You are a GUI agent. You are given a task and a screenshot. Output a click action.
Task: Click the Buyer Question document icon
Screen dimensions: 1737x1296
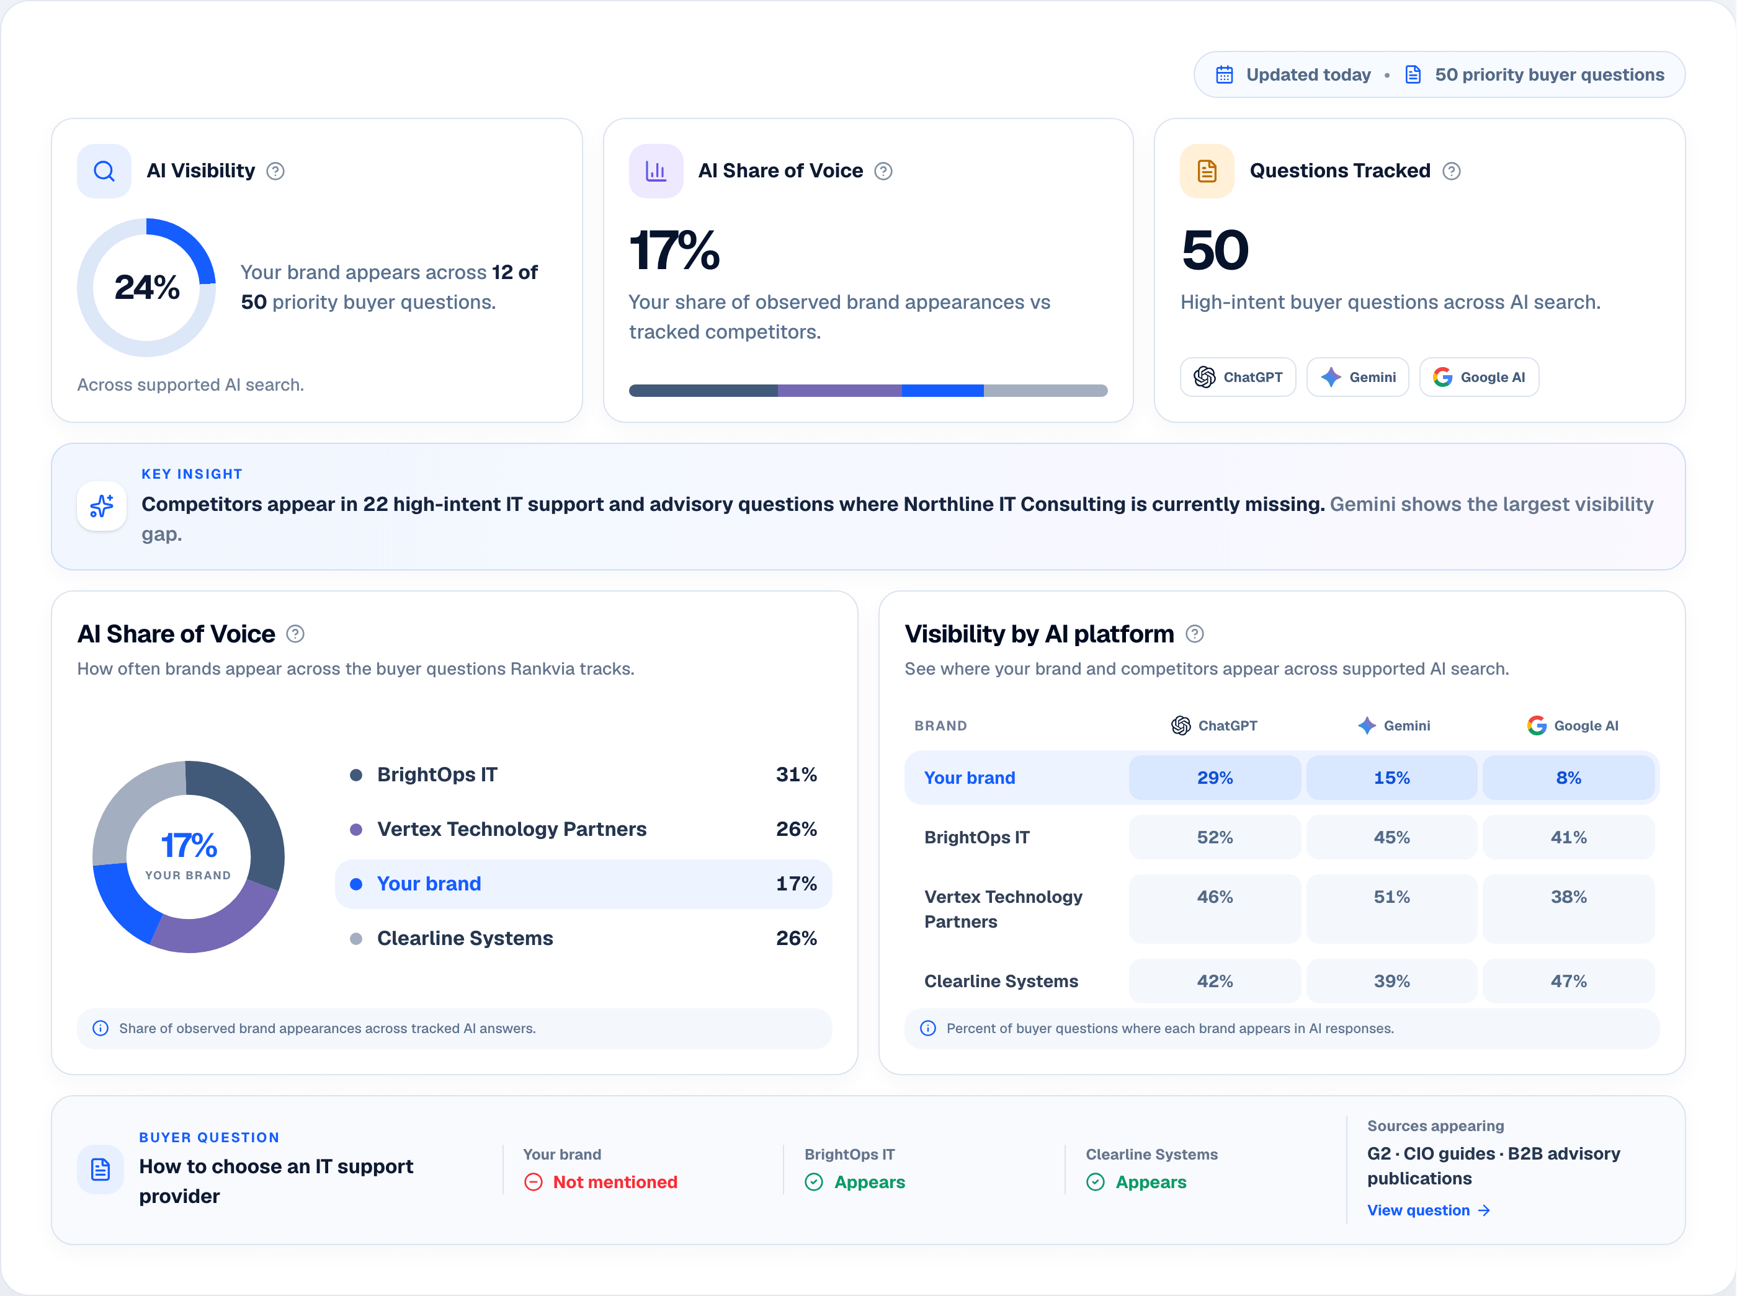point(100,1170)
